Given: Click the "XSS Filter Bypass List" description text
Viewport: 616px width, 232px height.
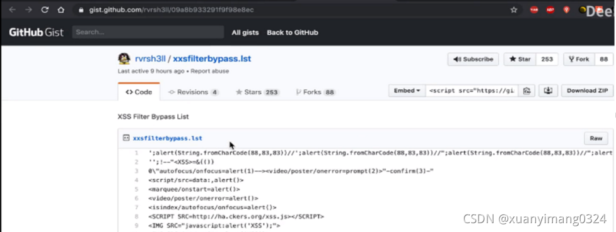Looking at the screenshot, I should click(x=153, y=116).
